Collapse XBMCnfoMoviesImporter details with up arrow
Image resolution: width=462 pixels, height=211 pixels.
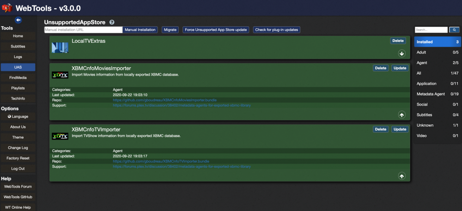click(401, 115)
